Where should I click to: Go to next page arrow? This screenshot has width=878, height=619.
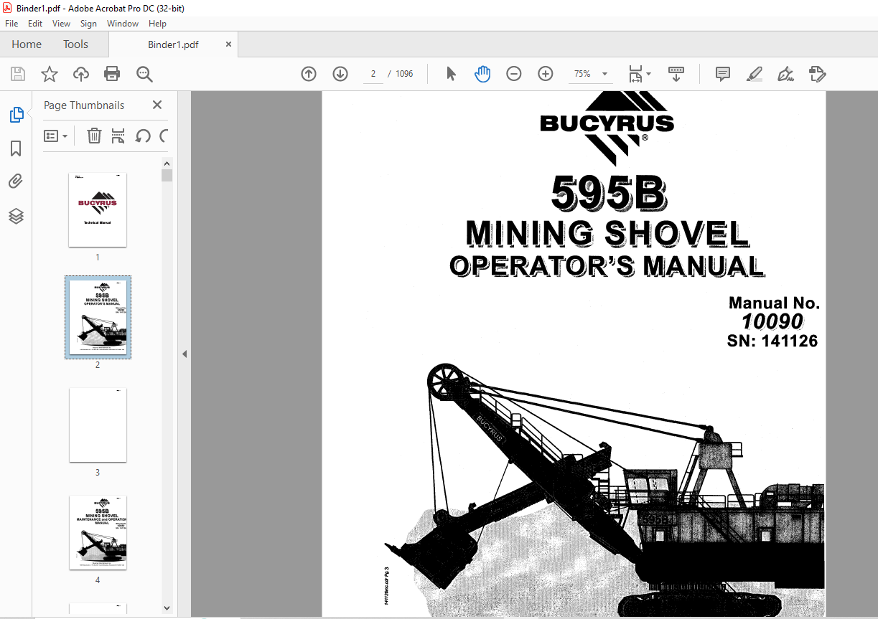click(x=340, y=74)
